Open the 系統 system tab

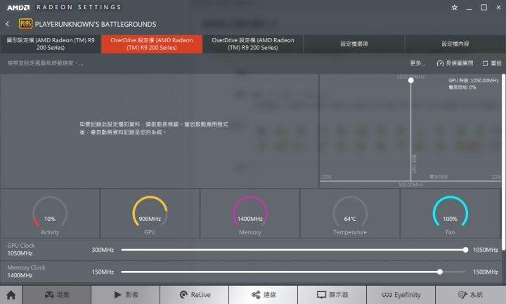point(470,295)
